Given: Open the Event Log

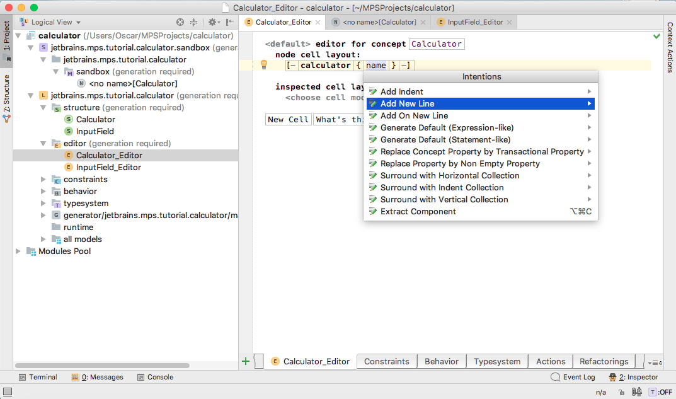Looking at the screenshot, I should pyautogui.click(x=573, y=377).
